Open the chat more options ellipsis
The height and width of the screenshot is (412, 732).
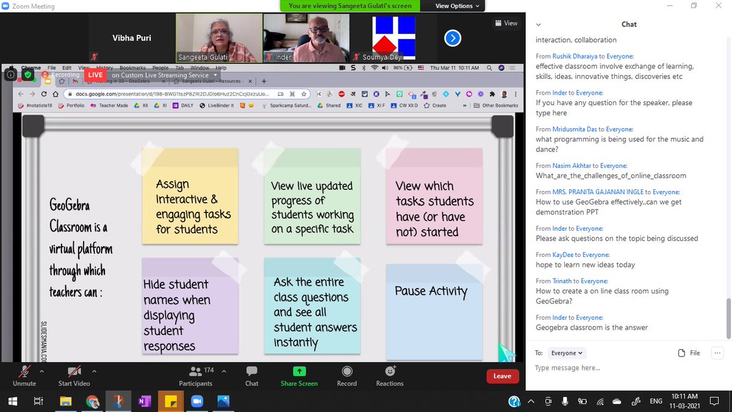717,353
